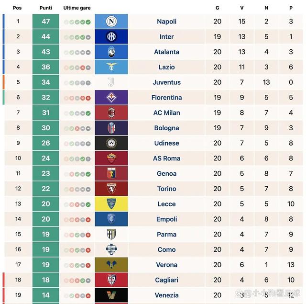Click the Pos column header
The height and width of the screenshot is (304, 306).
(18, 8)
